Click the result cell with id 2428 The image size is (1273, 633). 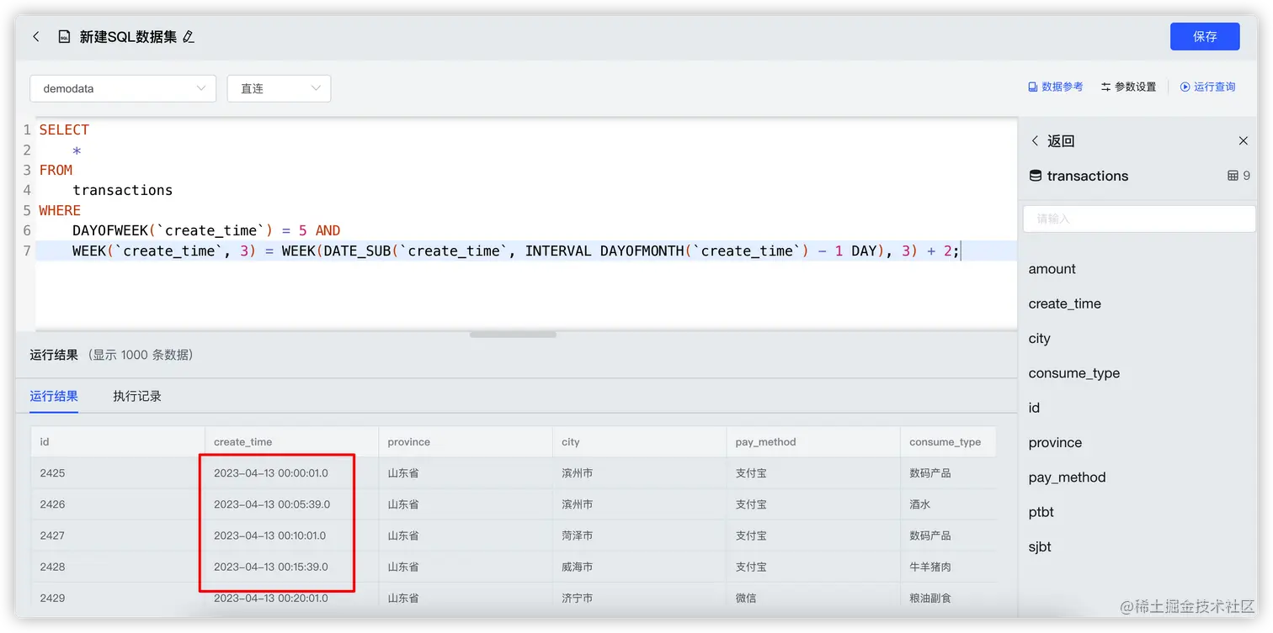click(x=118, y=567)
